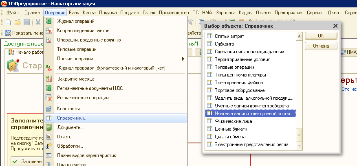Select Справочники... menu entry

tap(72, 118)
